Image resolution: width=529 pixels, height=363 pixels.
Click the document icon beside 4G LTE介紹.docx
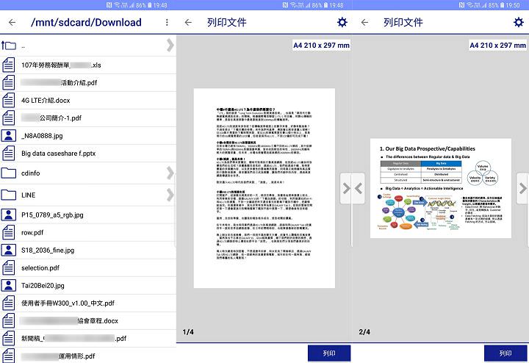coord(8,100)
